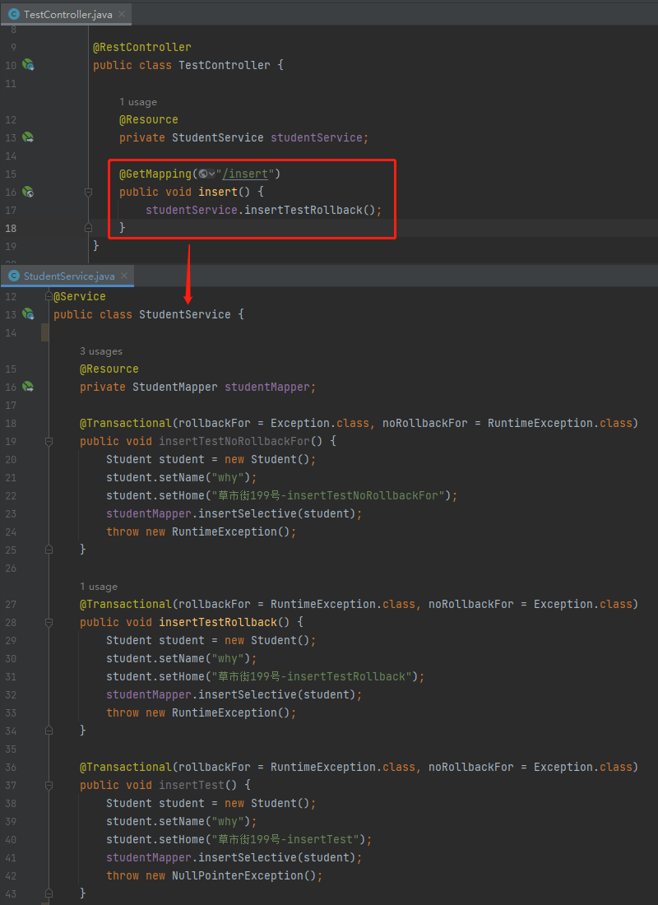Click the @Transactional annotation on line 27

point(126,605)
